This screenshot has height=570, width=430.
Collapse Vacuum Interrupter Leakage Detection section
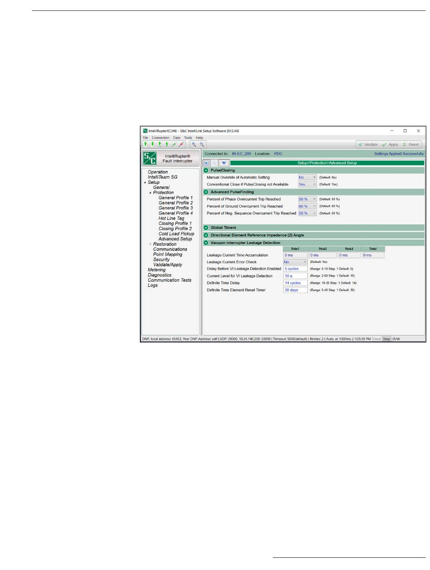click(206, 243)
